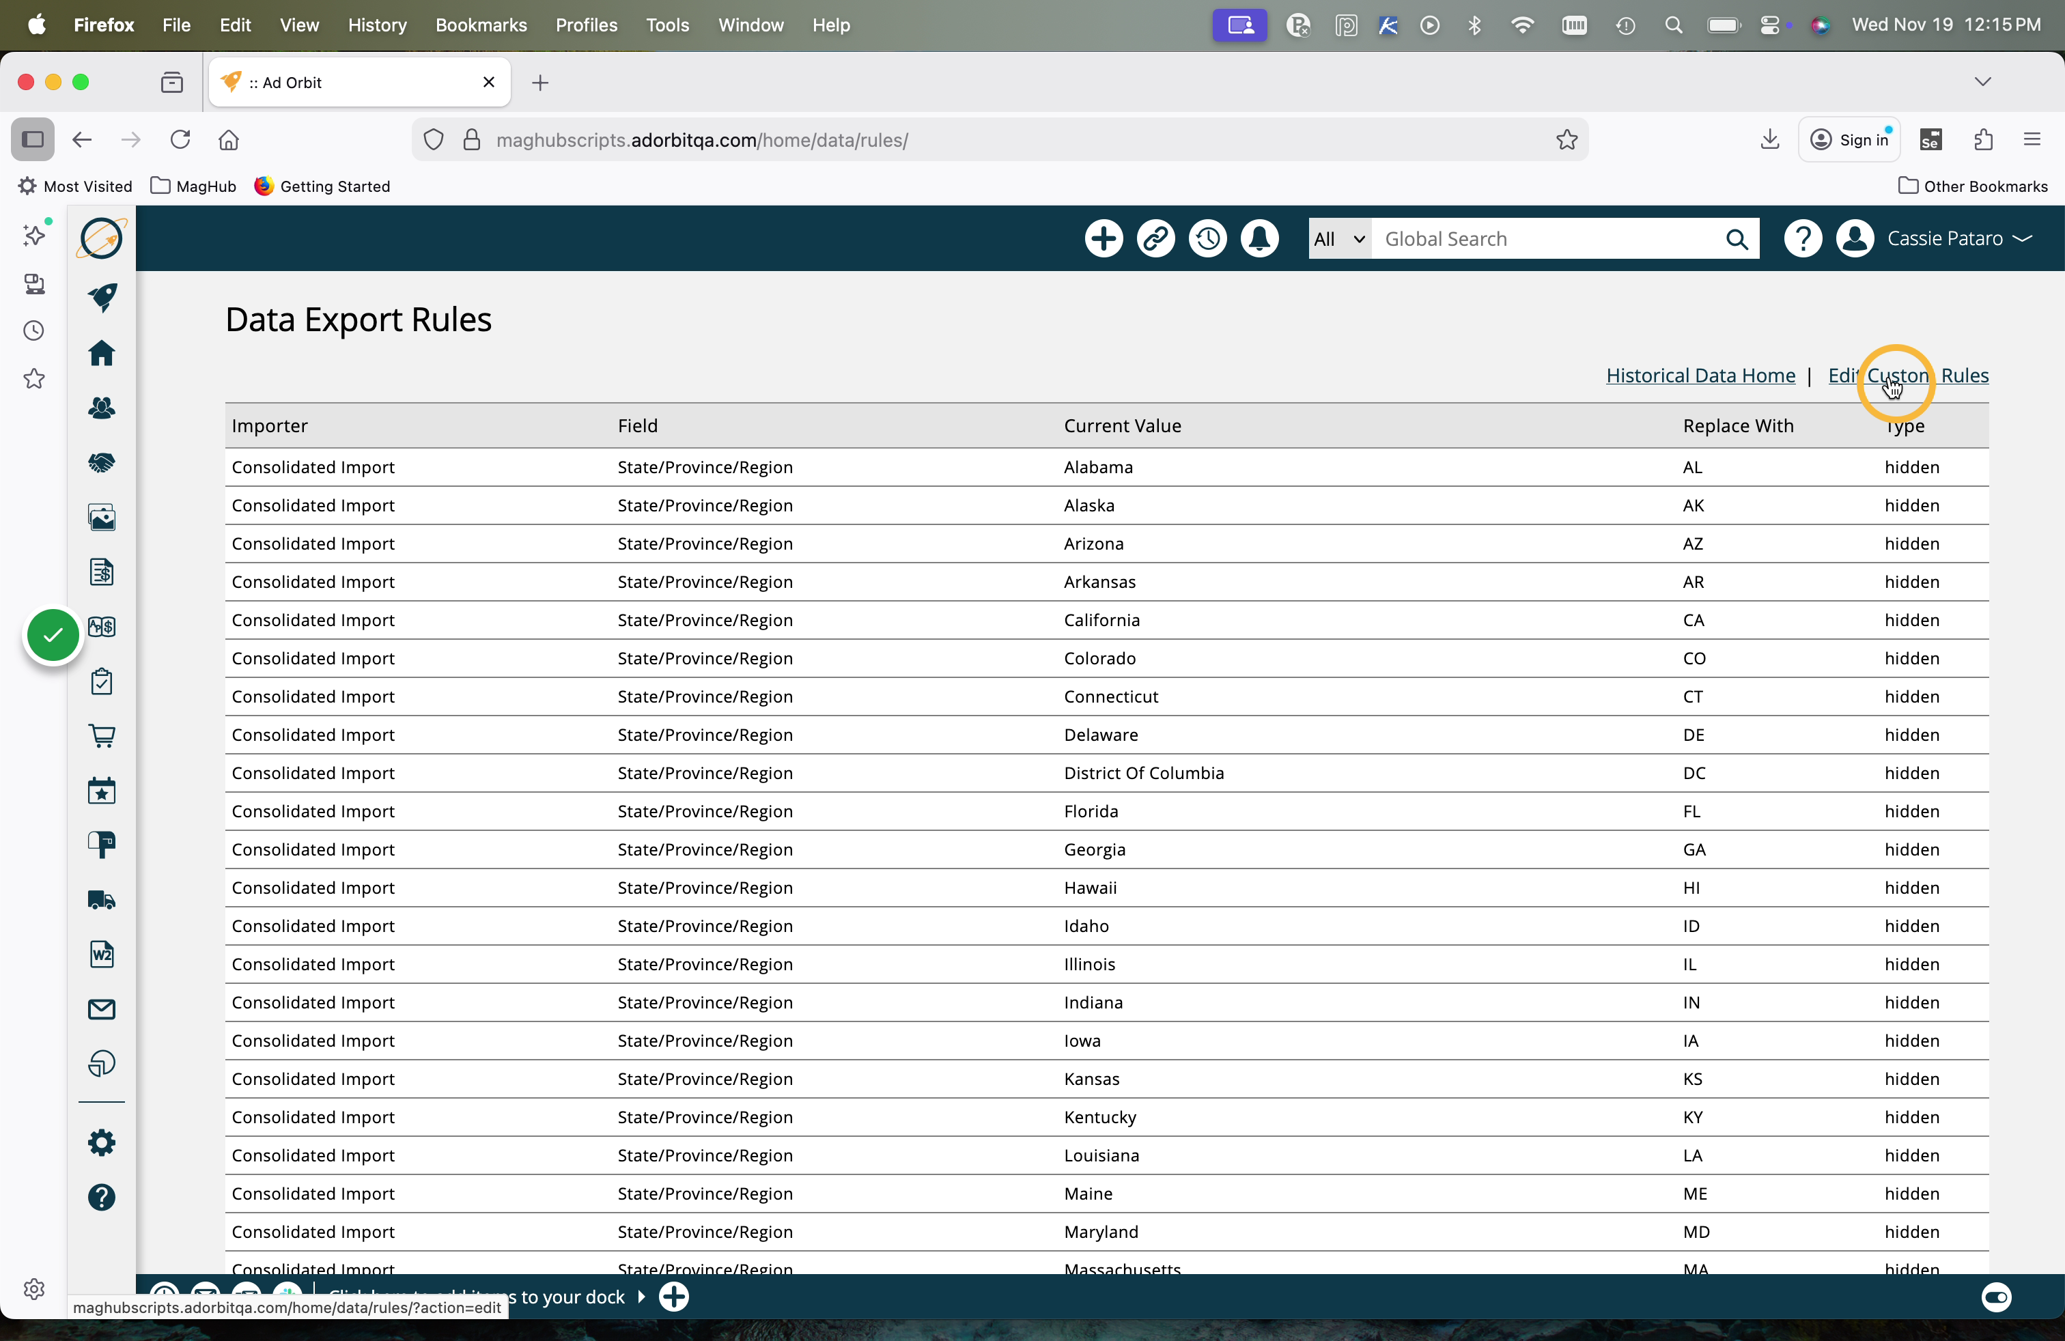Click the delivery truck sidebar icon
The image size is (2065, 1341).
pyautogui.click(x=102, y=901)
